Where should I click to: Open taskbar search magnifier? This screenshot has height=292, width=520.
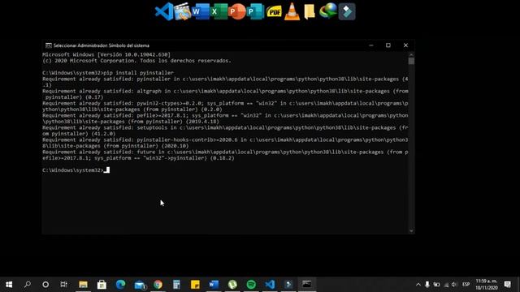click(x=28, y=285)
